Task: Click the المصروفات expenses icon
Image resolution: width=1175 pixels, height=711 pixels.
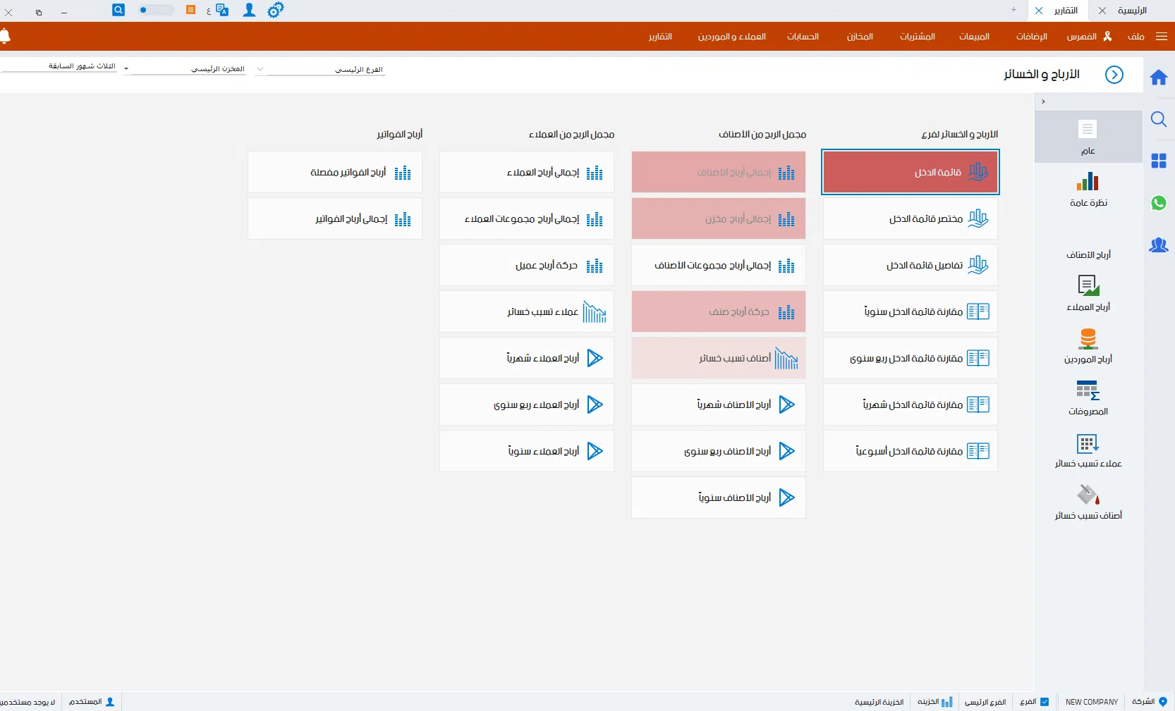Action: click(1088, 390)
